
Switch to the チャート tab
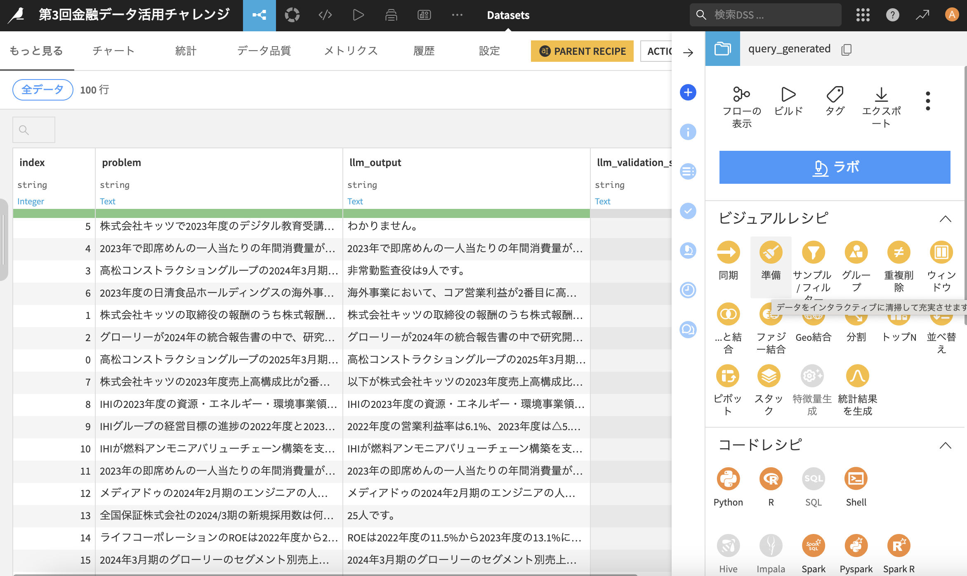(113, 51)
